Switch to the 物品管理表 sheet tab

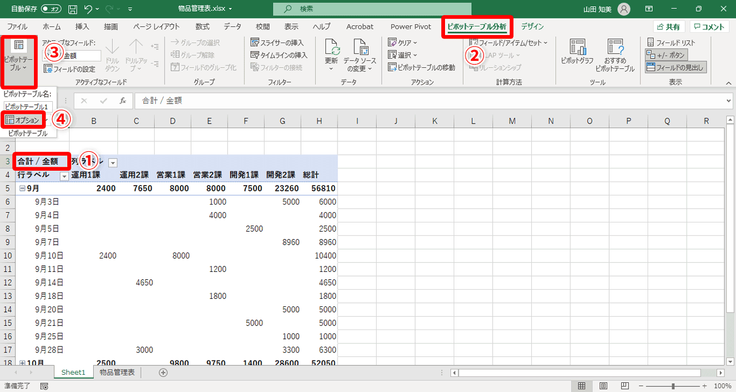pos(117,372)
